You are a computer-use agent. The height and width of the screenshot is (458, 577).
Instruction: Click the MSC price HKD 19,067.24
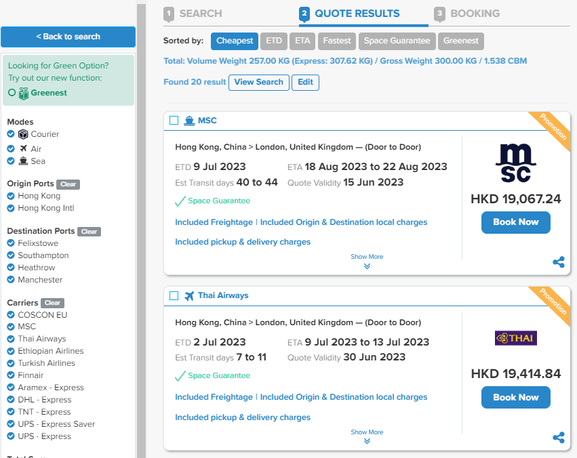[515, 199]
